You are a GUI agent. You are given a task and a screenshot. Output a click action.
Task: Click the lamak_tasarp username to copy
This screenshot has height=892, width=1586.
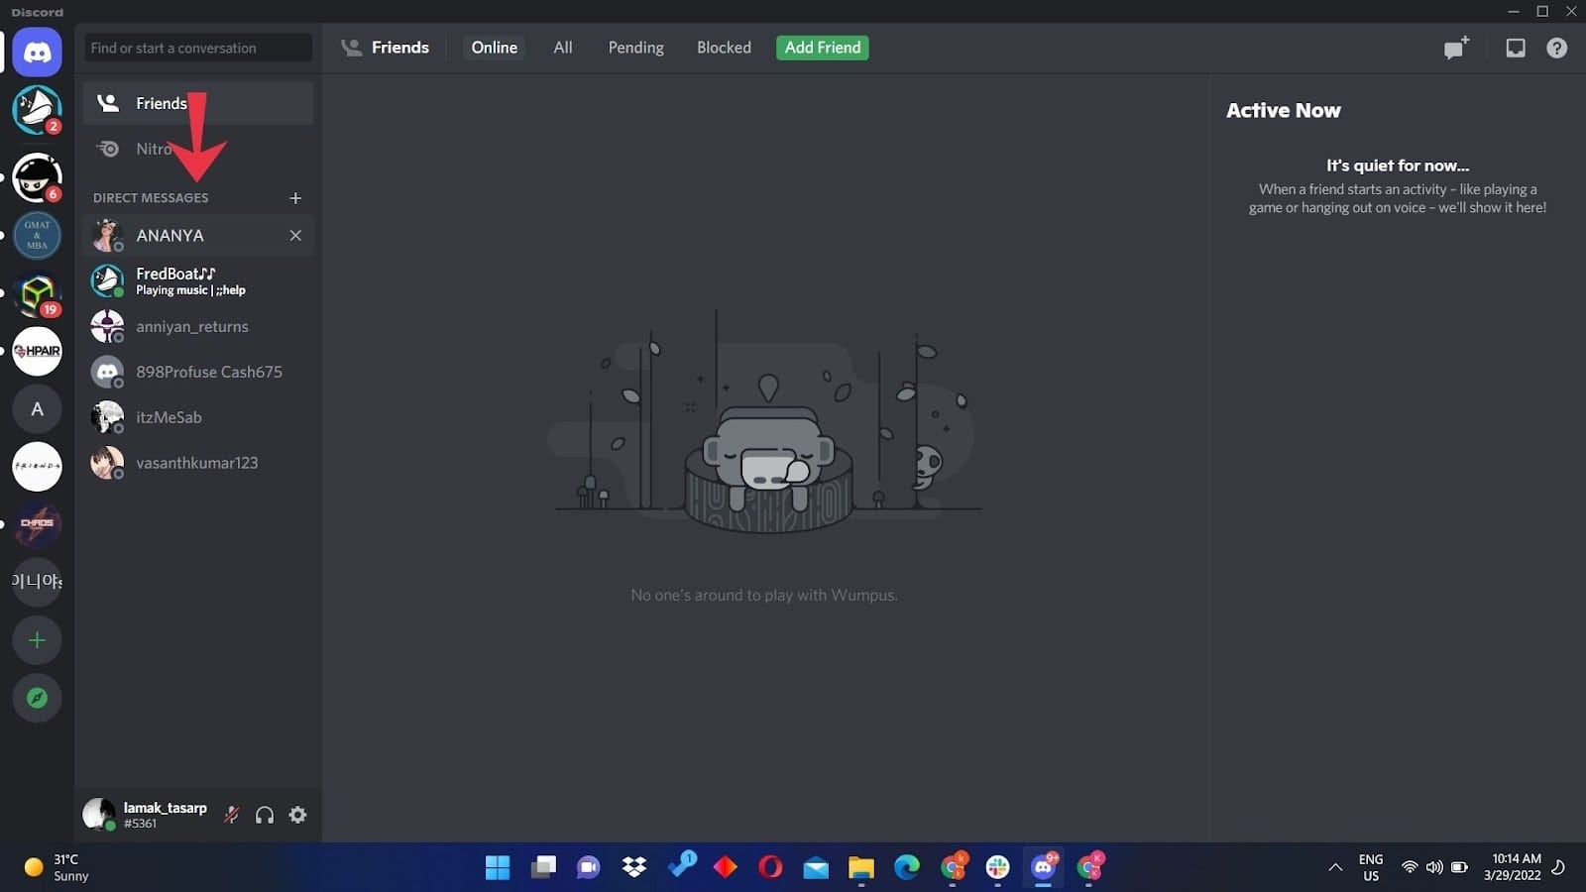point(165,808)
